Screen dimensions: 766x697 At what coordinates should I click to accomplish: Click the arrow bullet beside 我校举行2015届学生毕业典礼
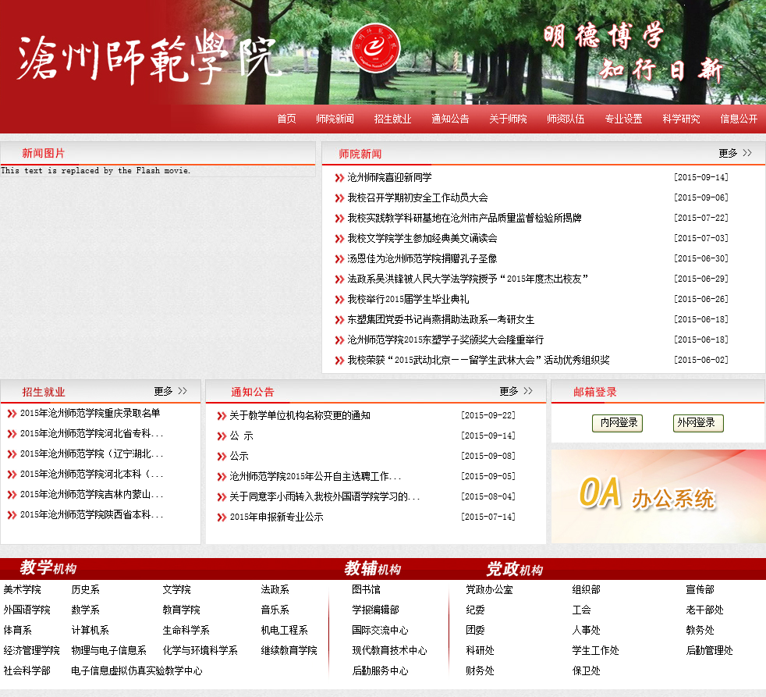point(339,300)
